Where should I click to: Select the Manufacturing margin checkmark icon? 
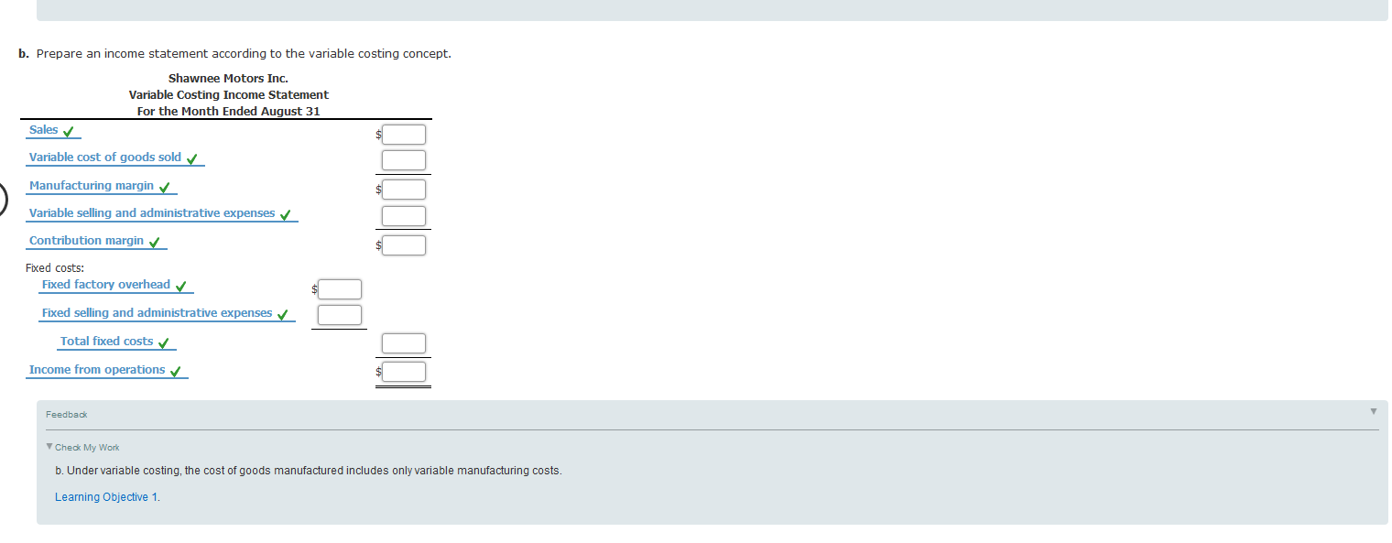165,186
